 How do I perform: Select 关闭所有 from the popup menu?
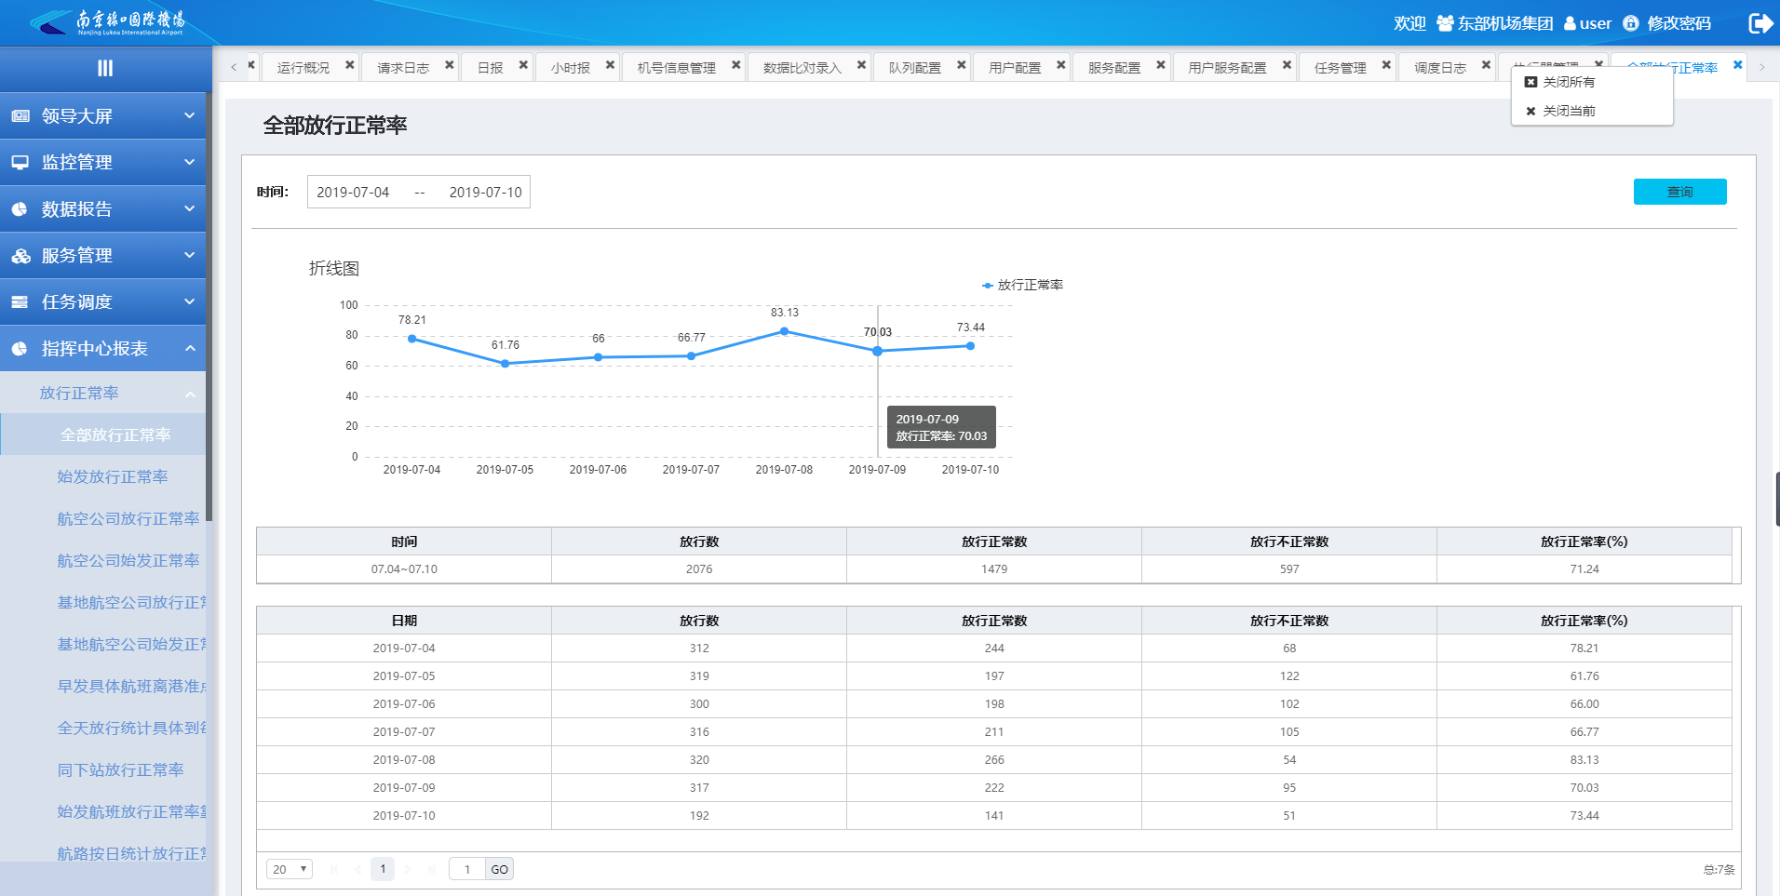[1568, 82]
